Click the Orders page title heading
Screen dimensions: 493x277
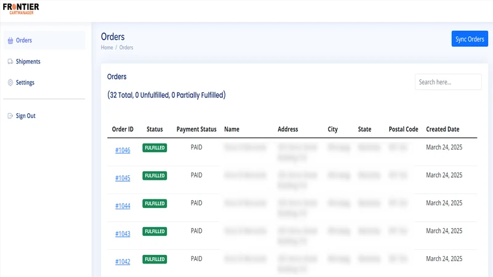tap(113, 37)
